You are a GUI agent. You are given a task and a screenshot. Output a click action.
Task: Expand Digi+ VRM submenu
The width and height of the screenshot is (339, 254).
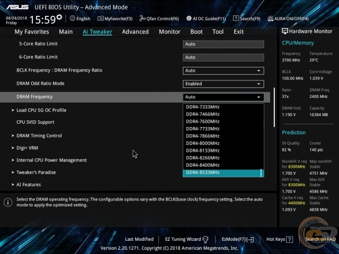[x=25, y=148]
